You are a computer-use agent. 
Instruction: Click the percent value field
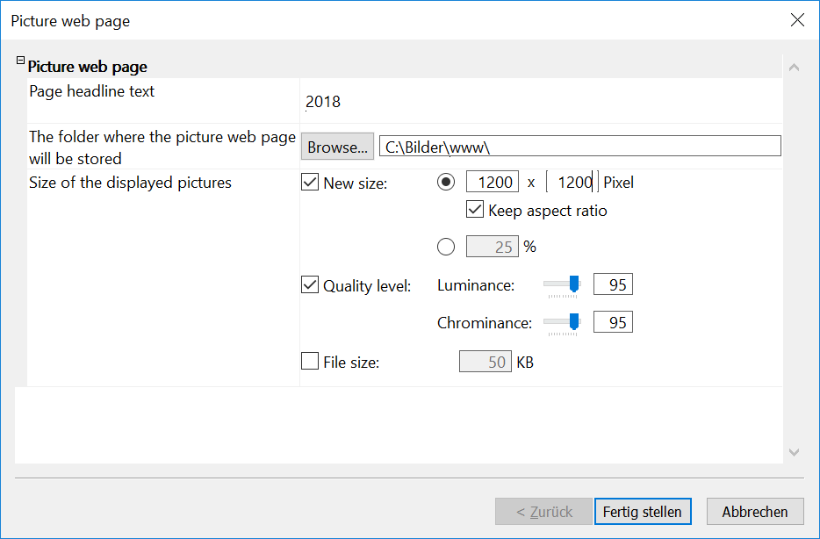[x=493, y=247]
